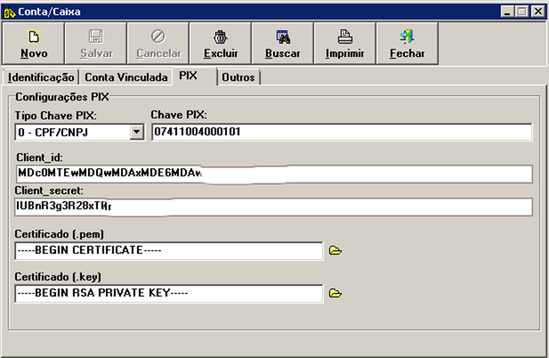
Task: Click the Certificado (.key) text box
Action: [168, 293]
